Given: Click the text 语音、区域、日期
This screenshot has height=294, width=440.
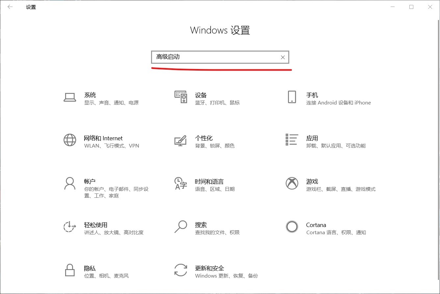Looking at the screenshot, I should pyautogui.click(x=215, y=189).
